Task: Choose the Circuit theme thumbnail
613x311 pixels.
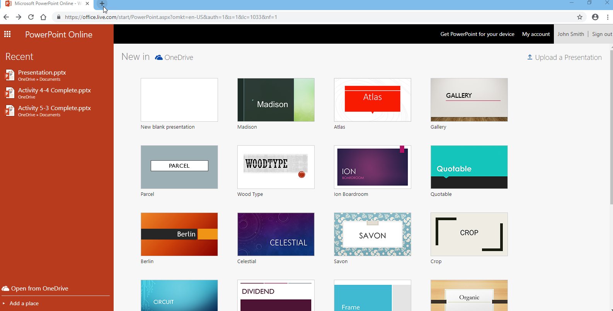Action: click(x=179, y=295)
